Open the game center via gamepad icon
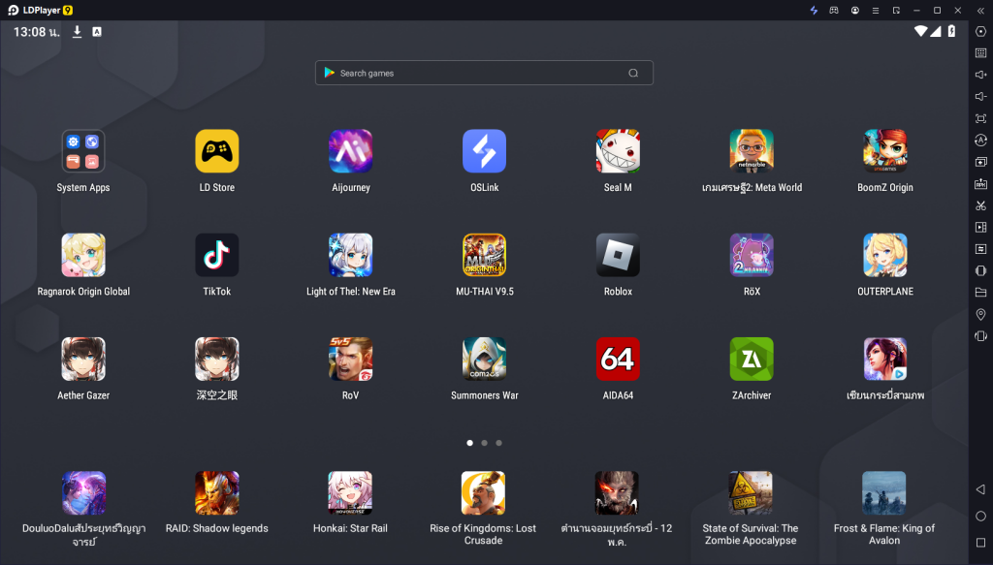Viewport: 993px width, 565px height. click(x=834, y=10)
